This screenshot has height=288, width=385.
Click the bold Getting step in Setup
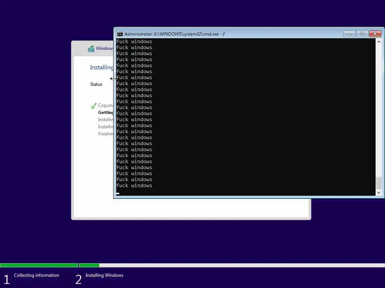[x=106, y=112]
